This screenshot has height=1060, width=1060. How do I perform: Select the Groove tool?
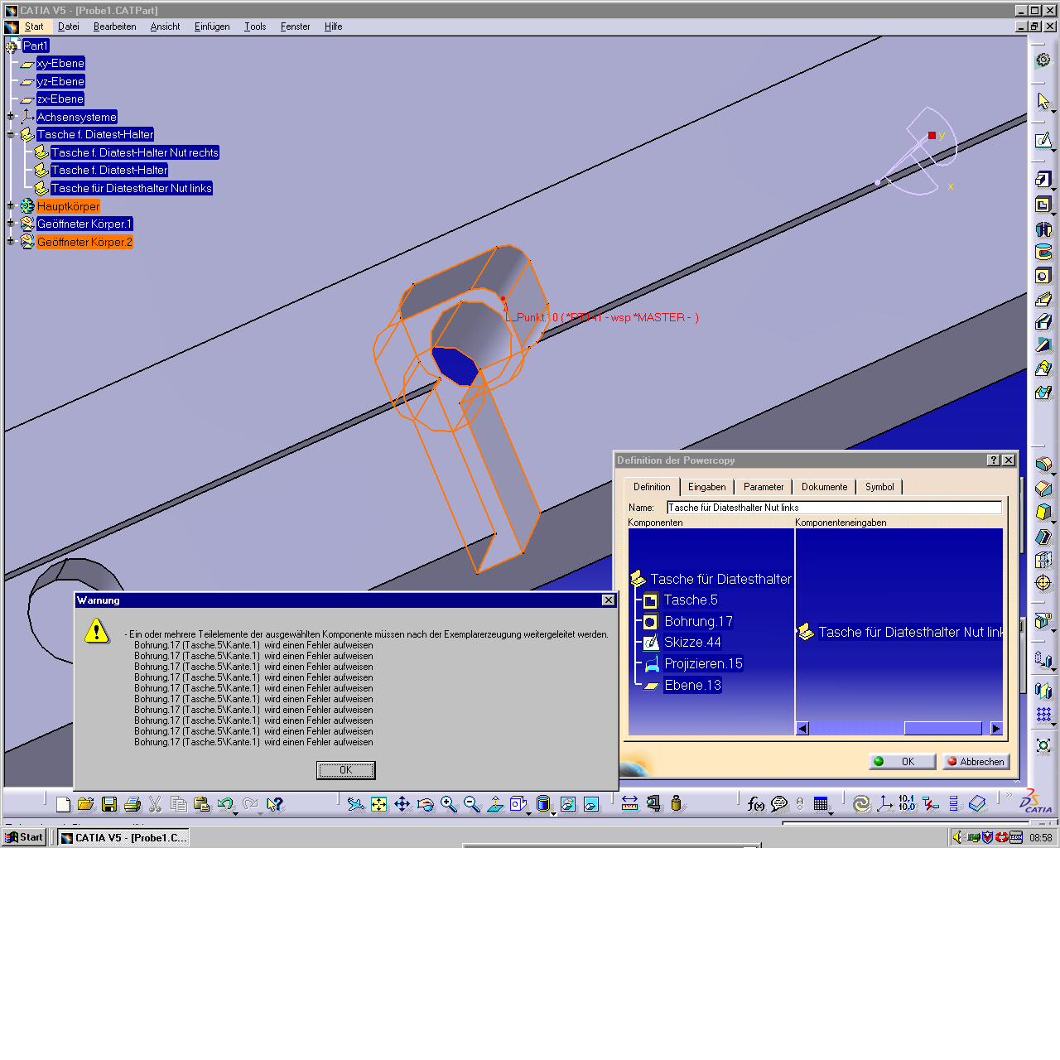pos(1043,253)
